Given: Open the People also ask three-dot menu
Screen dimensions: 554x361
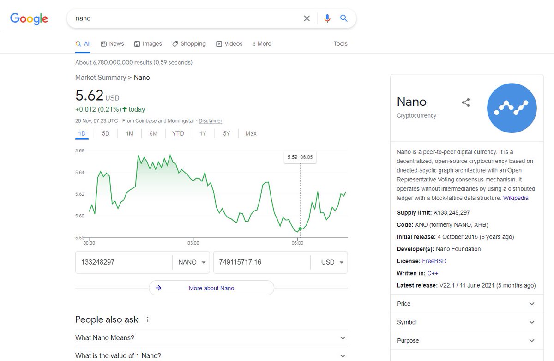Looking at the screenshot, I should 147,319.
